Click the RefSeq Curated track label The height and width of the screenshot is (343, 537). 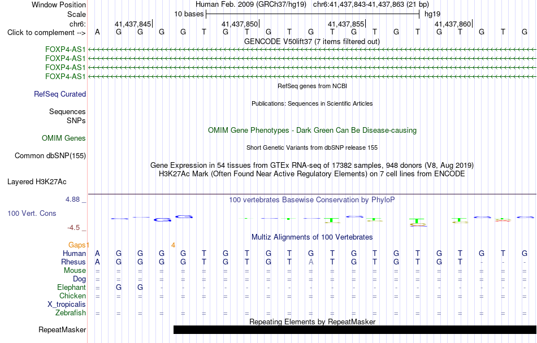click(60, 94)
